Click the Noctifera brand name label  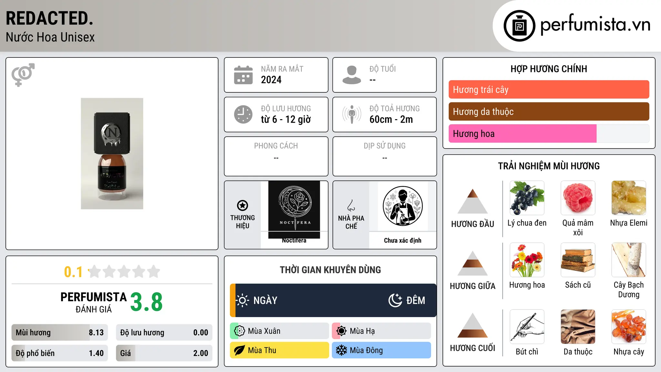294,241
